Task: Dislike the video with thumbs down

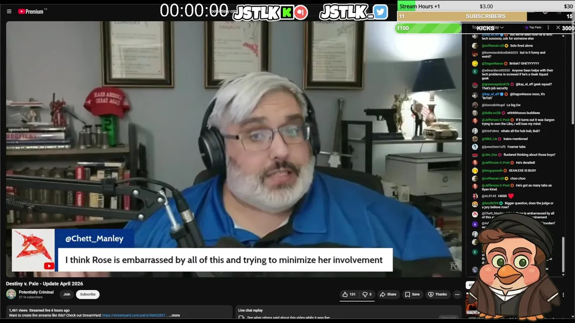Action: 367,294
